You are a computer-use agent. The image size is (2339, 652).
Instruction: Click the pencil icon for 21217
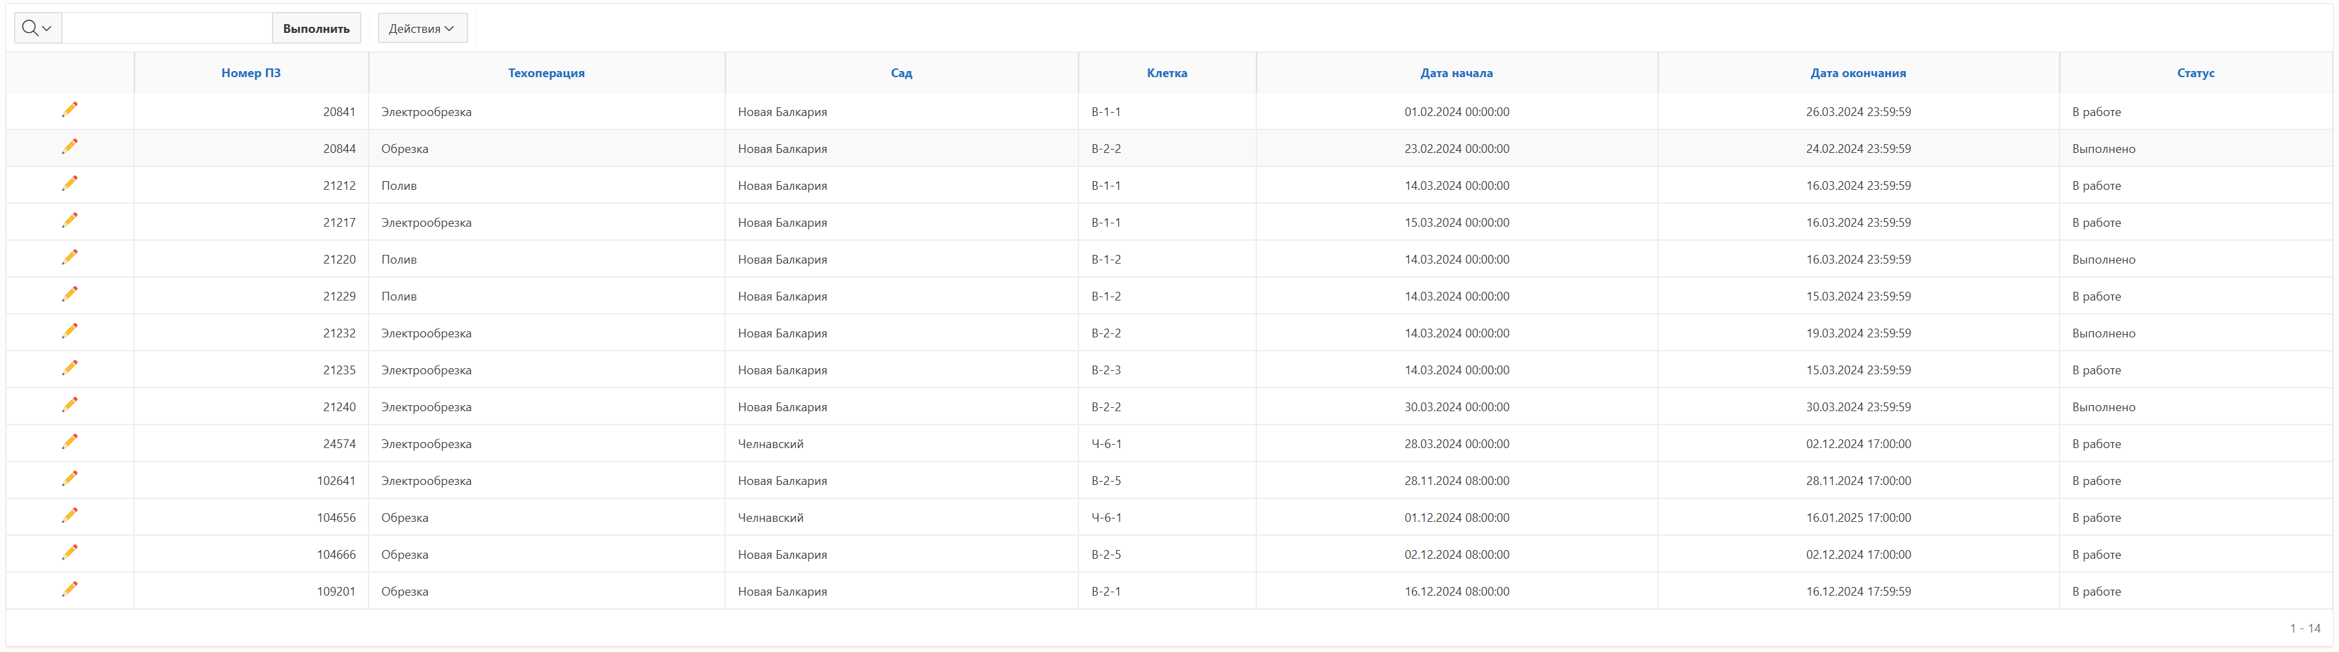coord(70,221)
